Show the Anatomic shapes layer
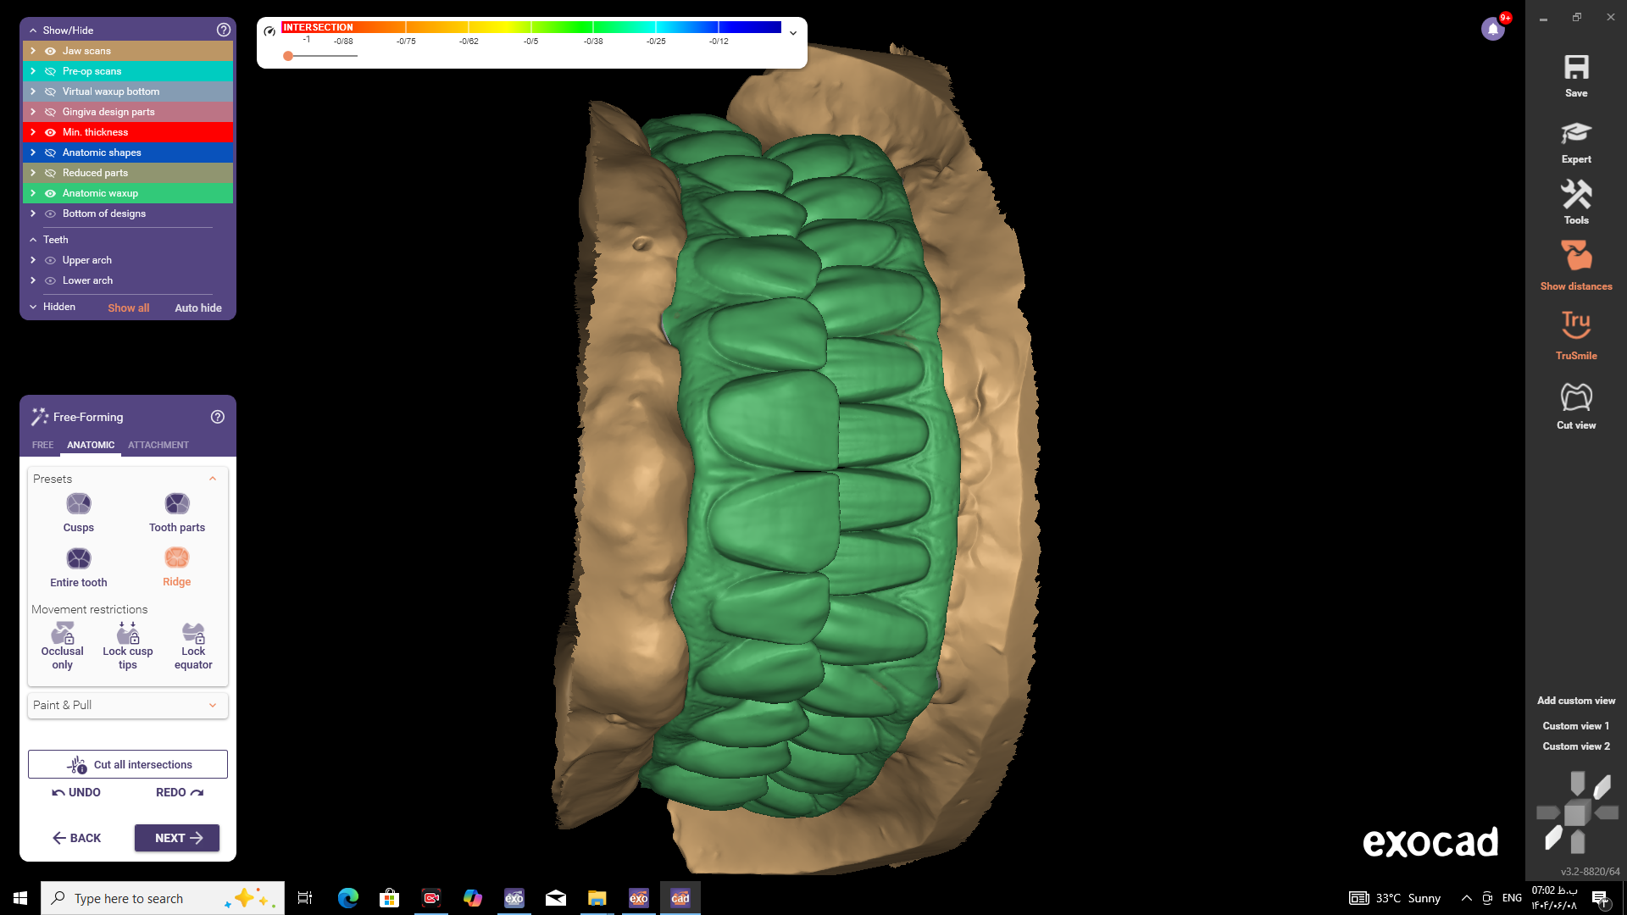Screen dimensions: 1627x915 pyautogui.click(x=50, y=152)
